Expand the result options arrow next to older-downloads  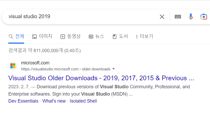click(x=114, y=69)
